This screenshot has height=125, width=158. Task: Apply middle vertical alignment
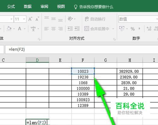coord(53,19)
